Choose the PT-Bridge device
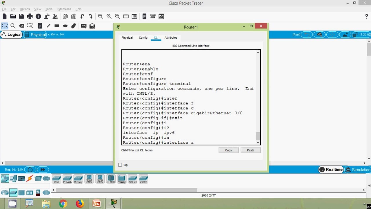The image size is (371, 209). click(122, 179)
